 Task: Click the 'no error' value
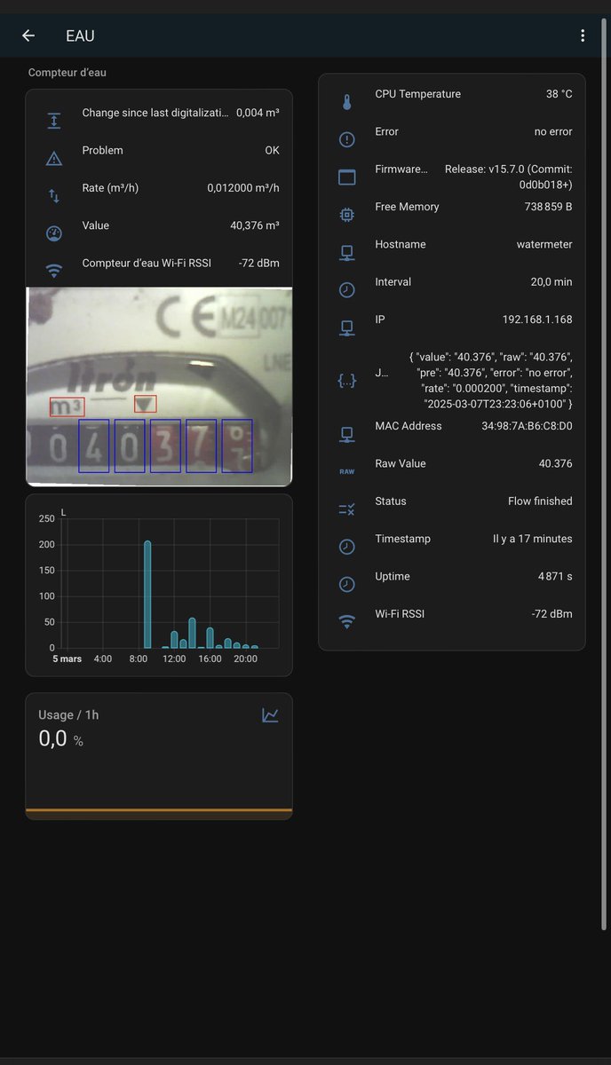coord(553,131)
